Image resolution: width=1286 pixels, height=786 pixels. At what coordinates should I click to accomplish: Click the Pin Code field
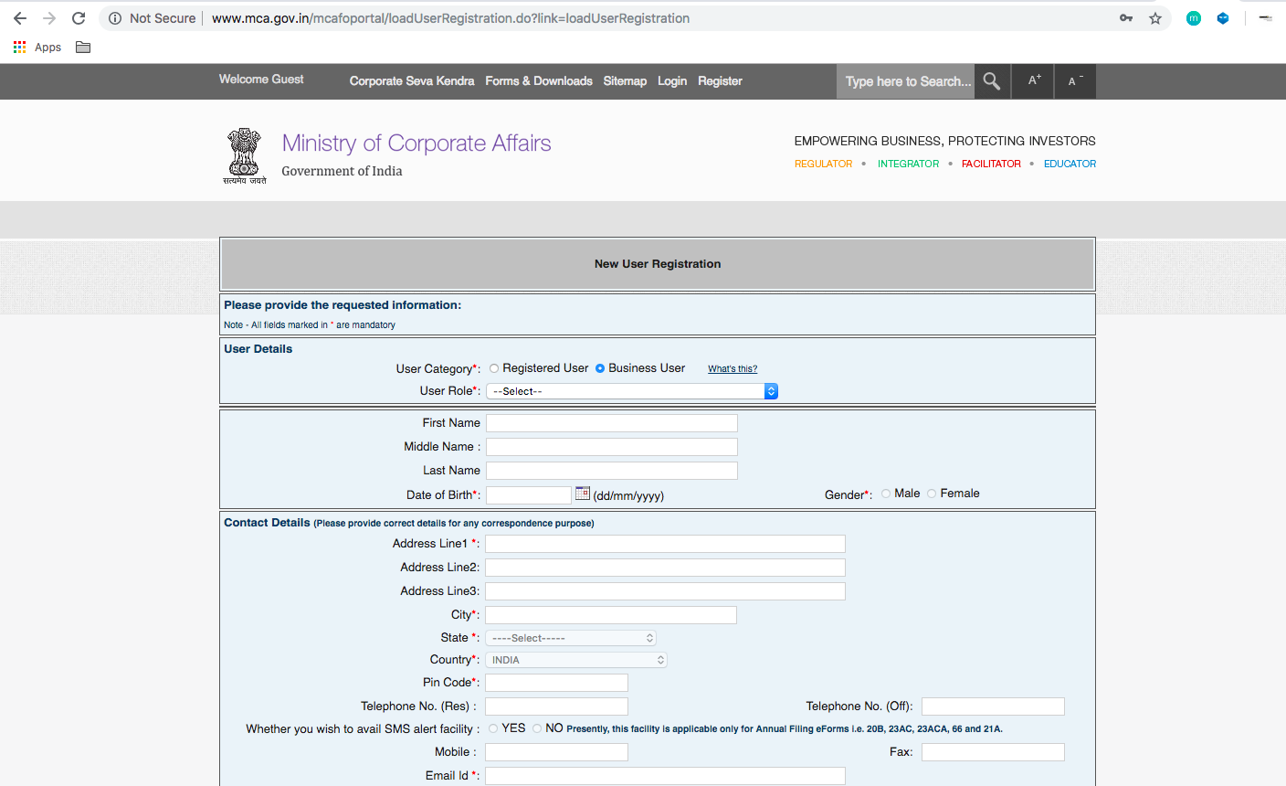[556, 683]
